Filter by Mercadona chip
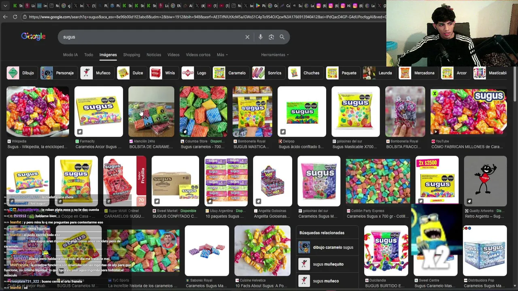The width and height of the screenshot is (518, 291). [418, 73]
